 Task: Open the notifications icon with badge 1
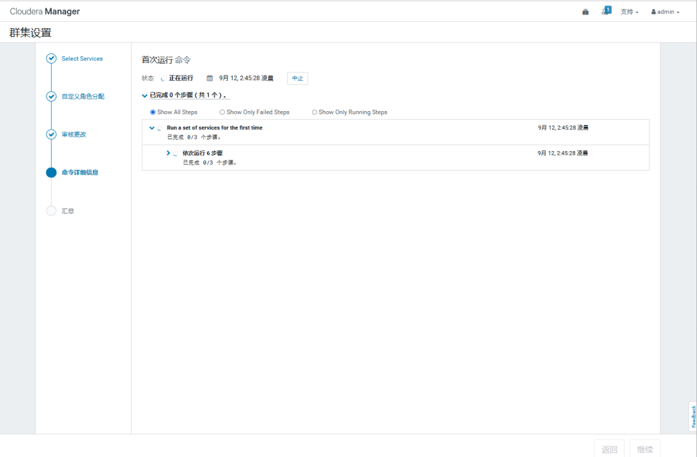[x=606, y=10]
